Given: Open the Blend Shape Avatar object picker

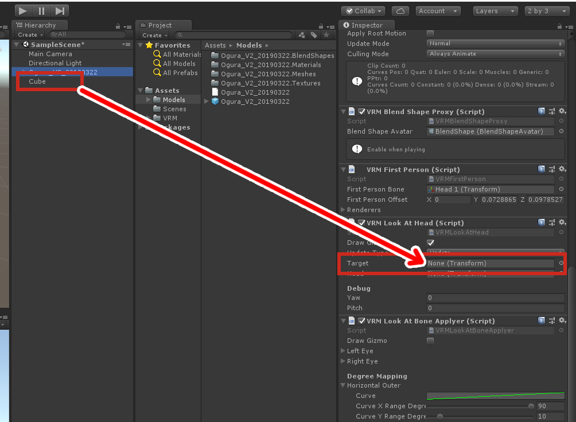Looking at the screenshot, I should pyautogui.click(x=561, y=131).
